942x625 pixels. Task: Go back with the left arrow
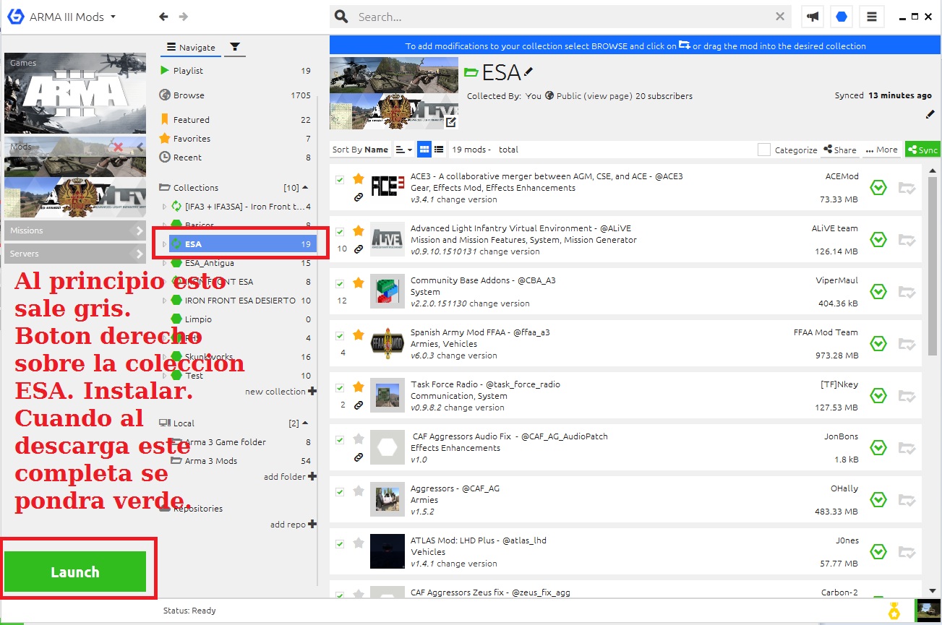(163, 17)
